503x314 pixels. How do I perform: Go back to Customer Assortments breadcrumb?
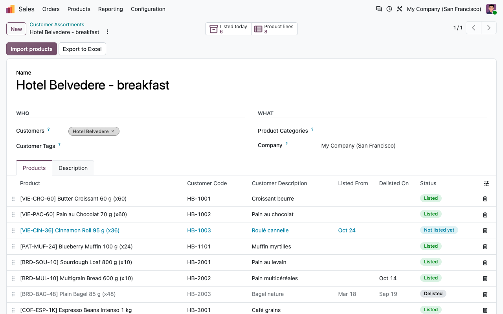pyautogui.click(x=57, y=25)
